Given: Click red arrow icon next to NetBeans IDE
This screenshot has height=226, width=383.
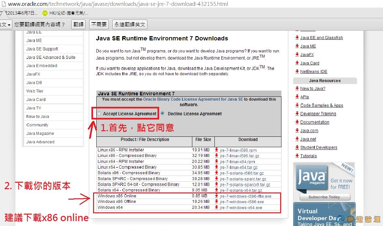Looking at the screenshot, I should click(x=297, y=72).
